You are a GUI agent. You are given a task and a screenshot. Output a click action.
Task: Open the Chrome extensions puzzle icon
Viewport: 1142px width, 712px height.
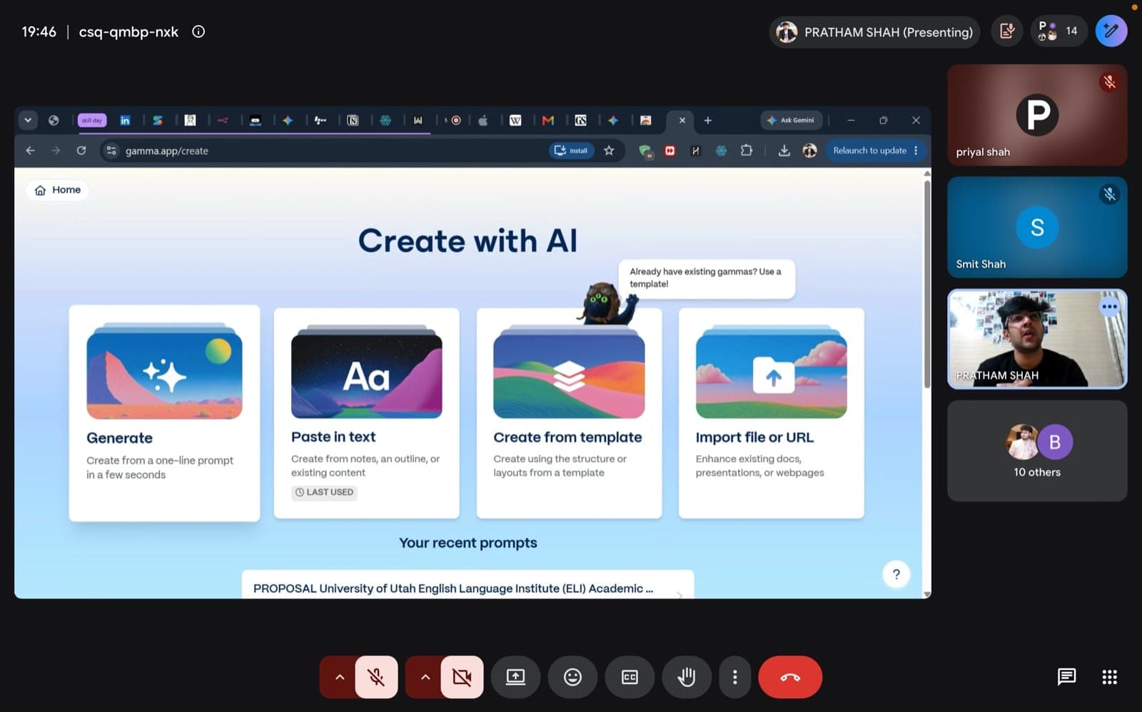tap(747, 151)
